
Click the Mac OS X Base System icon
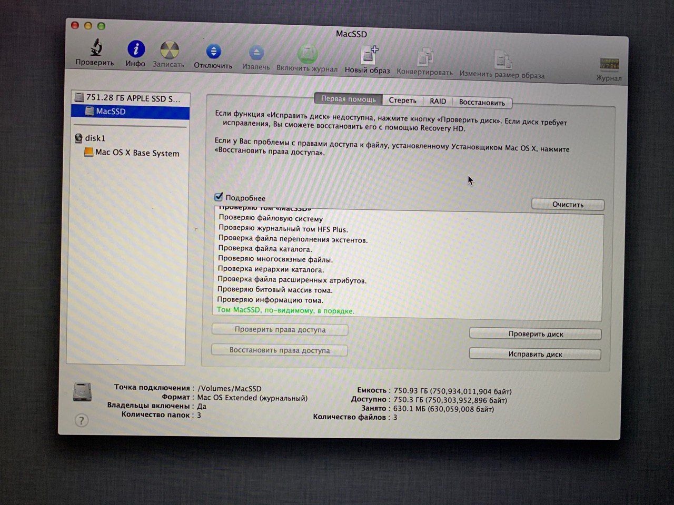(x=88, y=152)
